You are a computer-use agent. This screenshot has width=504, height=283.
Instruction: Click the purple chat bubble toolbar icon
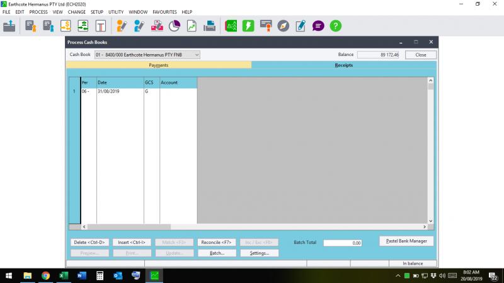coord(319,26)
